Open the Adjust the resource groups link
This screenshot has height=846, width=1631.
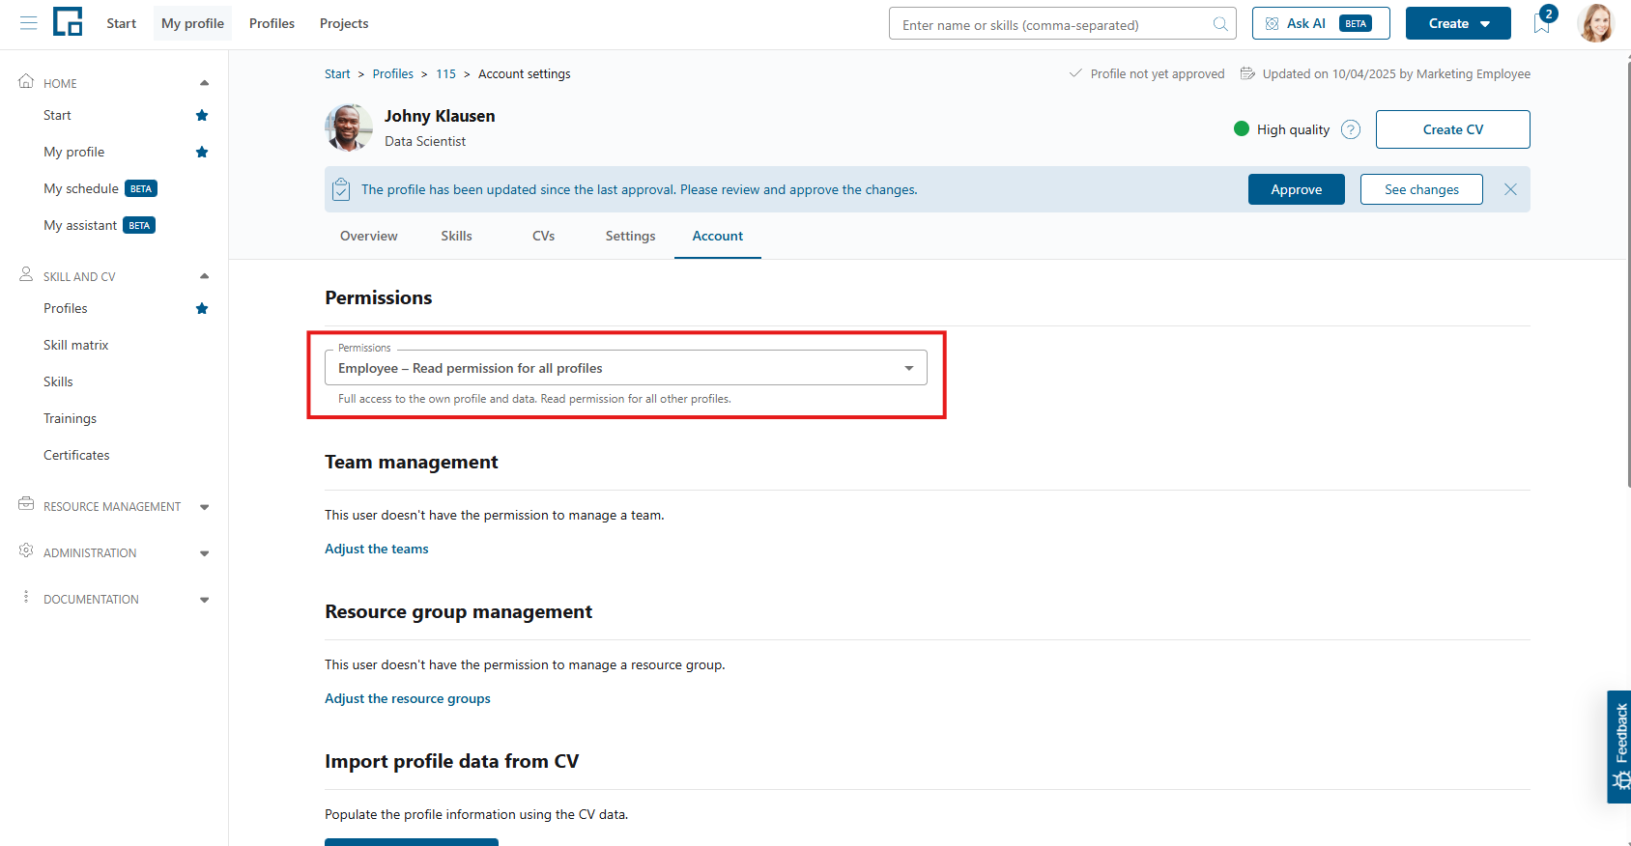click(407, 698)
